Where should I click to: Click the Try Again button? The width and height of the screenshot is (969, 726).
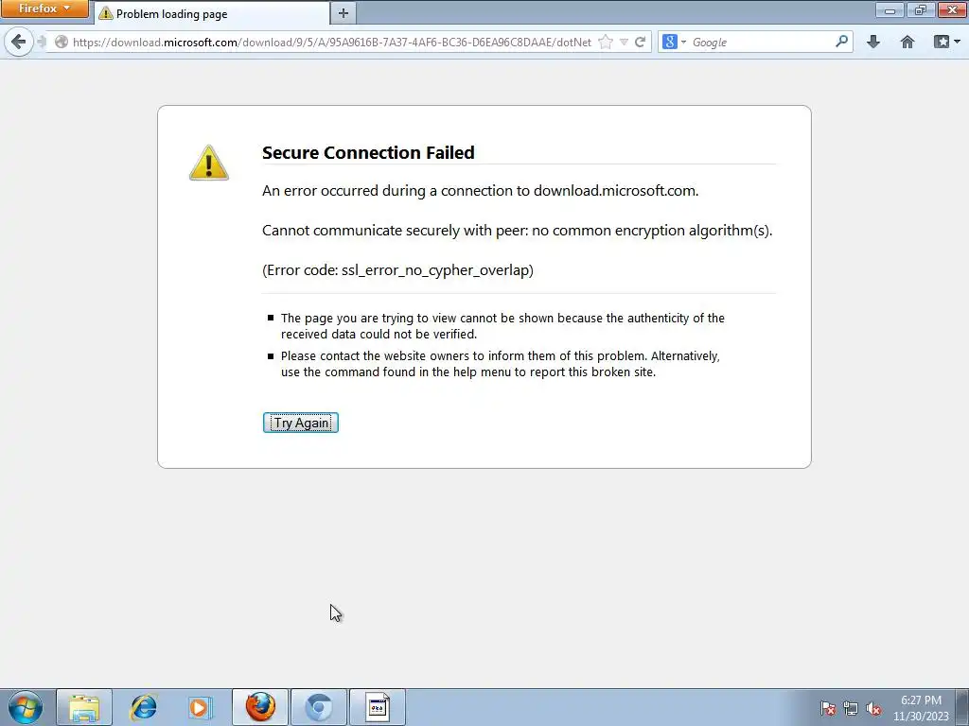click(x=301, y=423)
